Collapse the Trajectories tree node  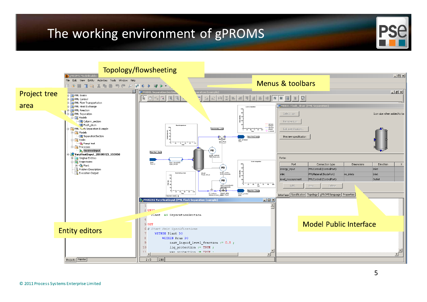pos(72,162)
